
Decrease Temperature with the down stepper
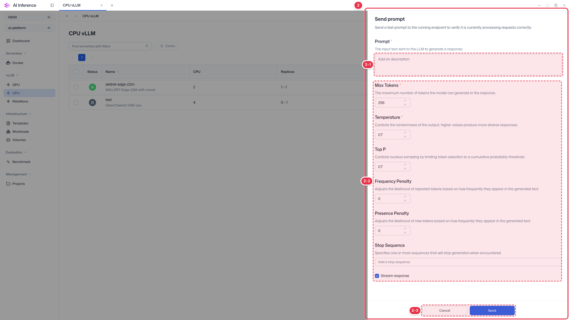(x=405, y=137)
